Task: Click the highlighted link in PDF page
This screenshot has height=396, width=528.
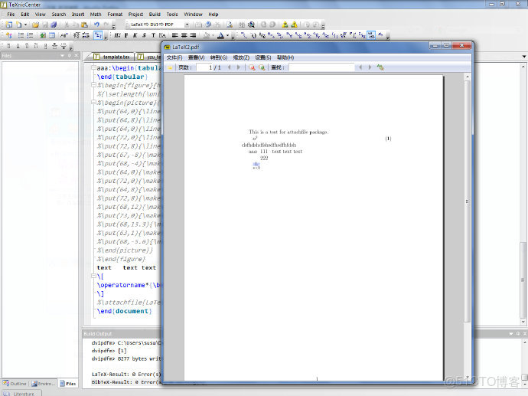Action: (x=256, y=164)
